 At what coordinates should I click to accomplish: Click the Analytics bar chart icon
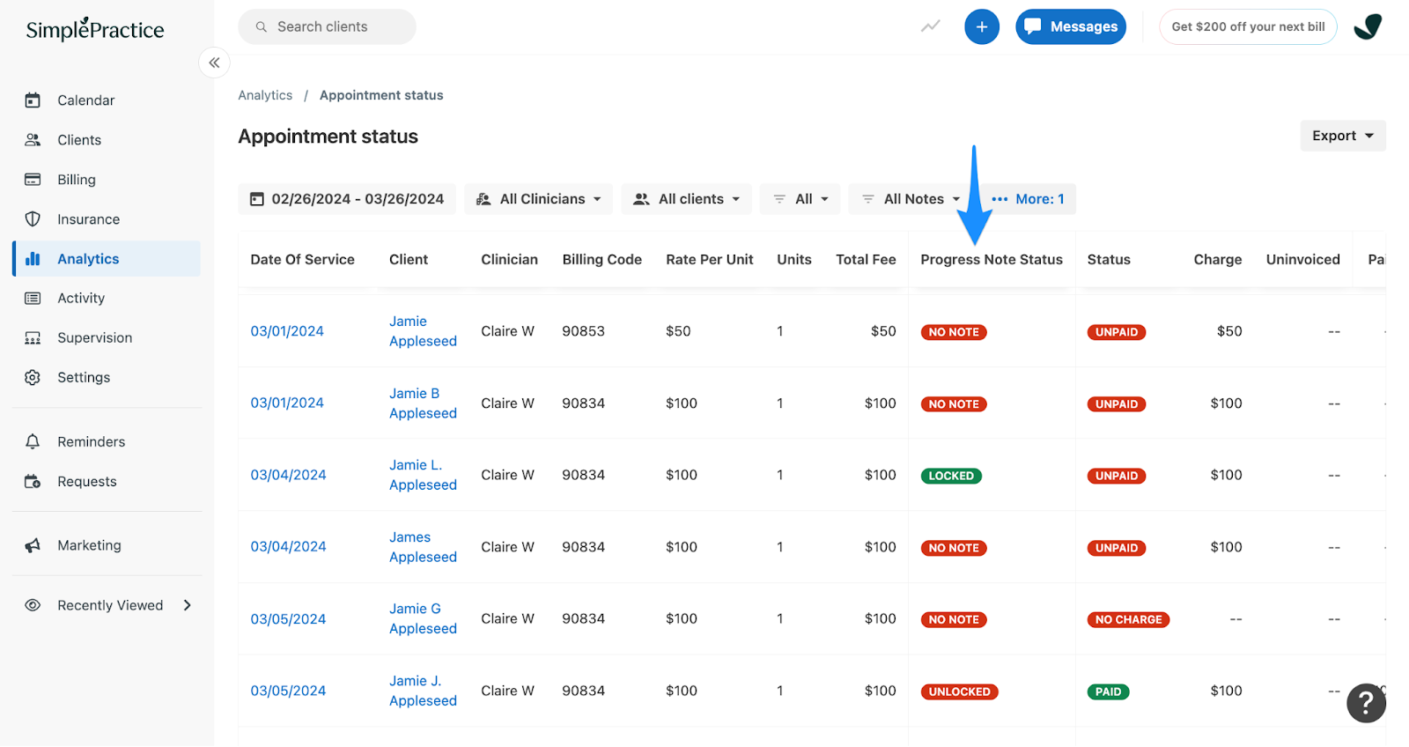(x=33, y=259)
